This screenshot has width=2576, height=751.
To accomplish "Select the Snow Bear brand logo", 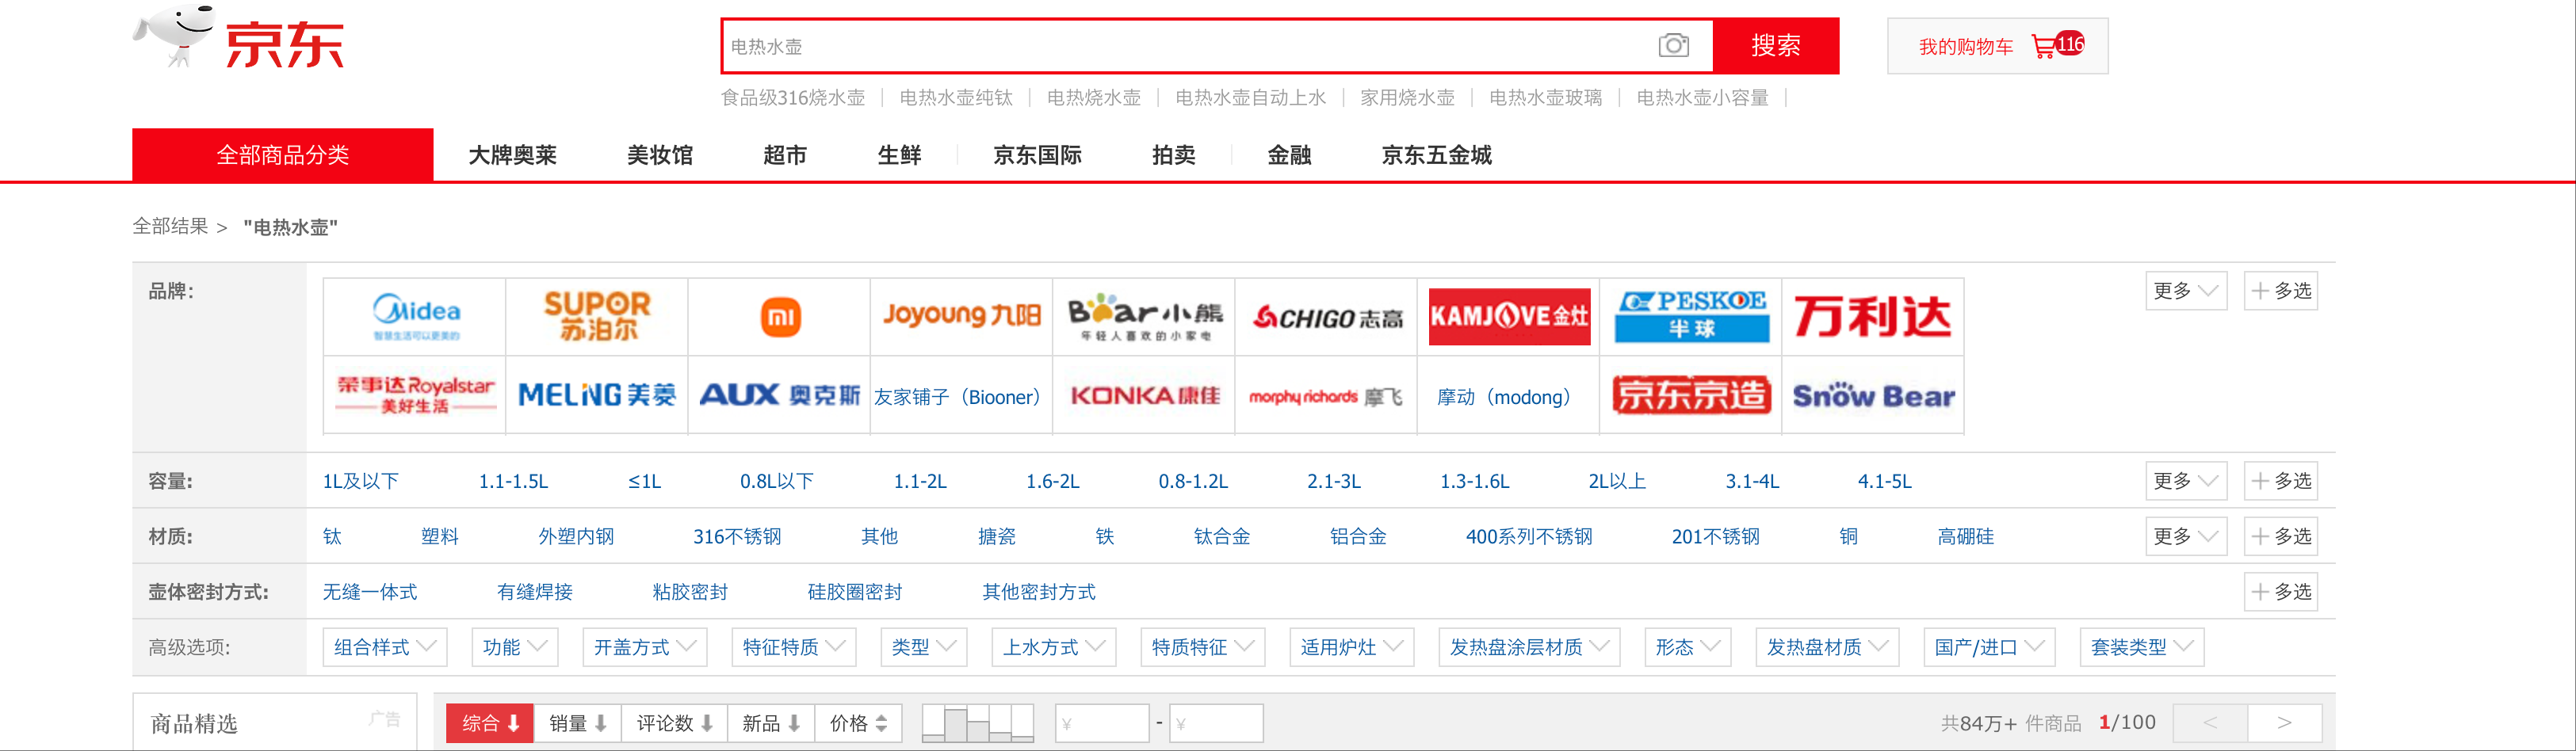I will pos(1873,395).
